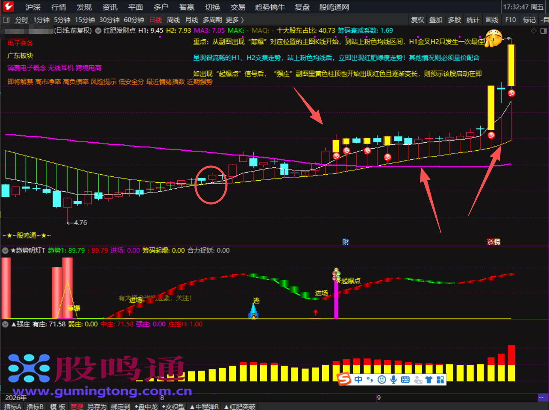This screenshot has height=410, width=549.
Task: Open the Sogou toolbox grid icon
Action: pos(440,379)
